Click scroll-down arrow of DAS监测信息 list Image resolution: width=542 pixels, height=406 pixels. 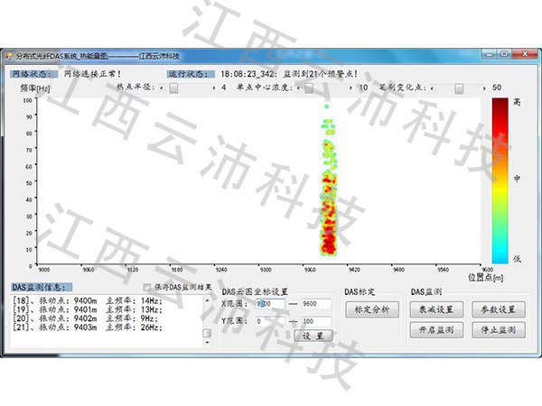[207, 343]
